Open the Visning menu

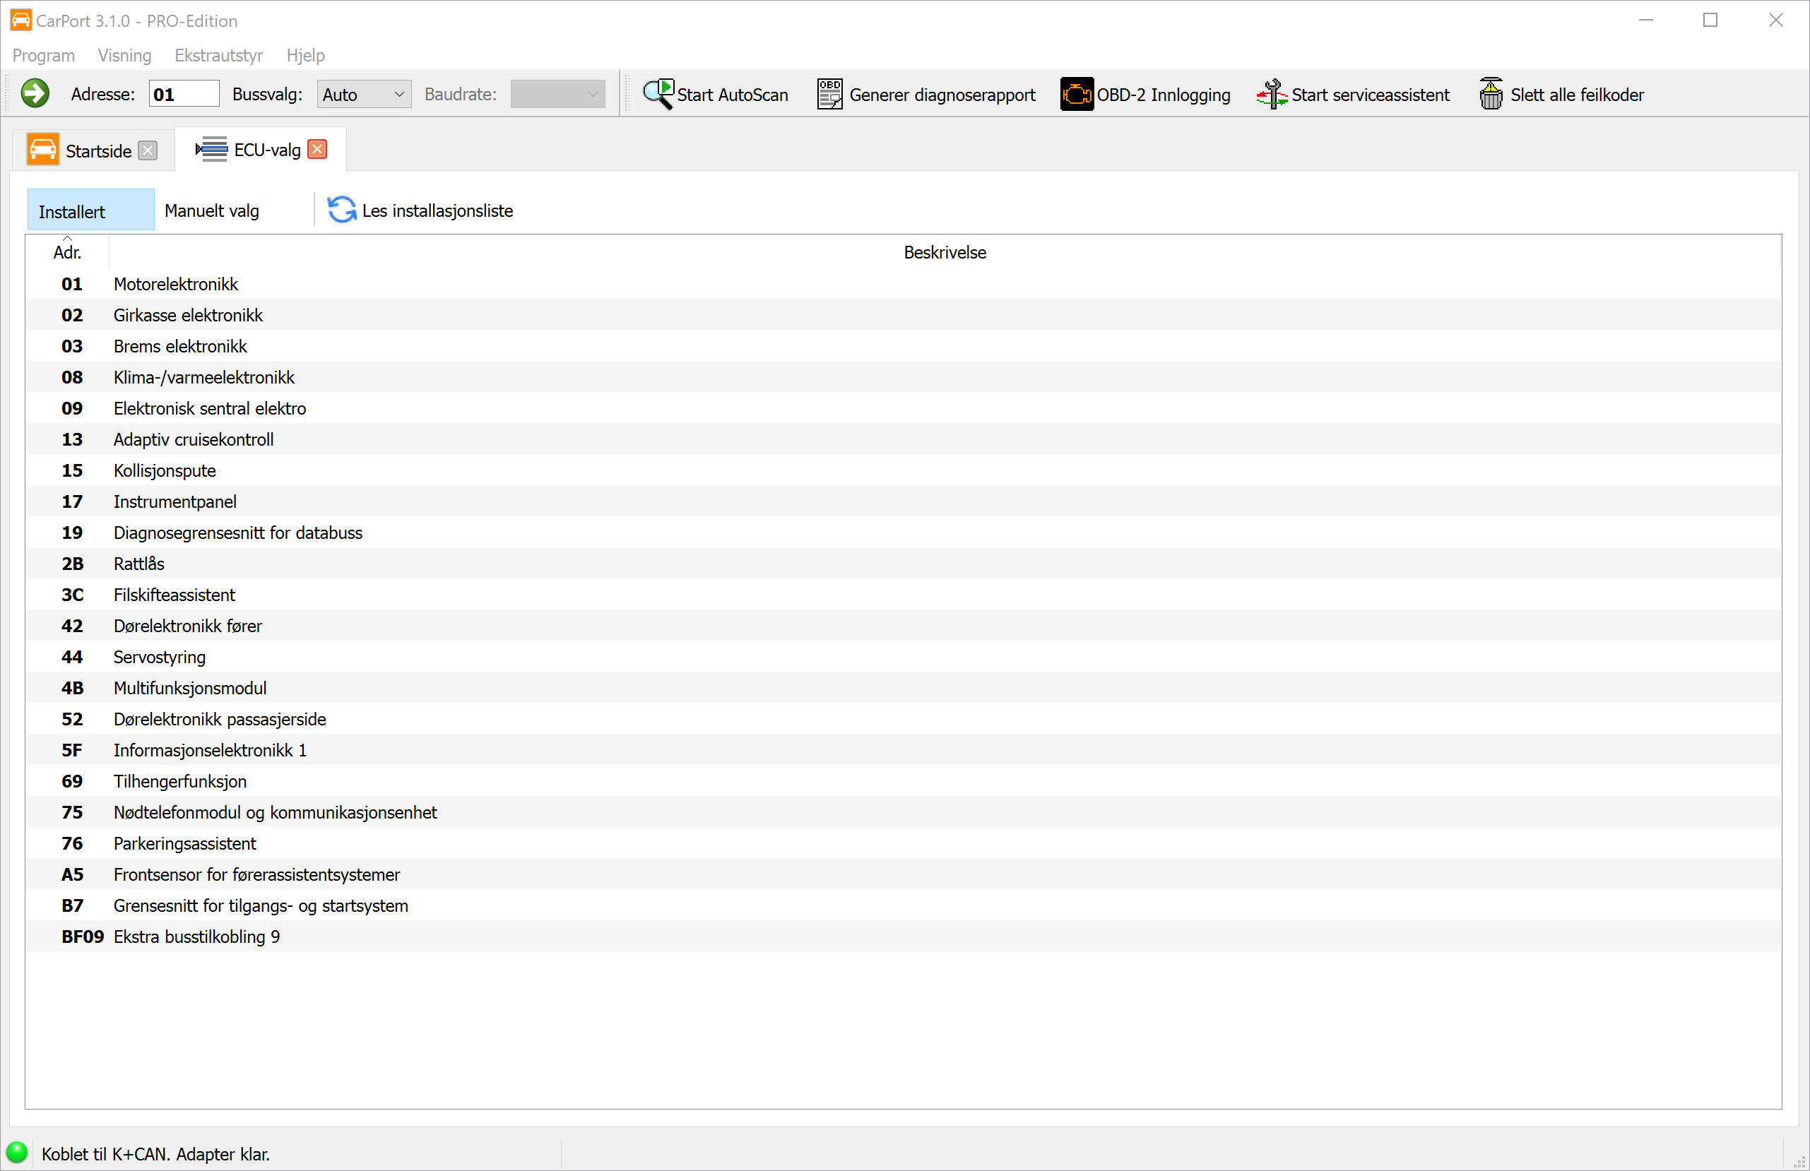click(x=125, y=55)
